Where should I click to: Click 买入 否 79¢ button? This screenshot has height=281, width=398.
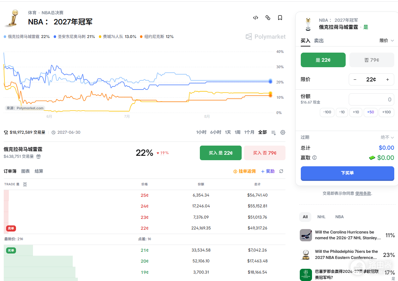point(264,153)
